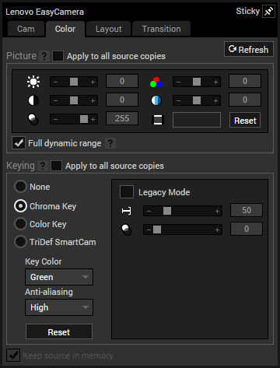Decrease saturation with minus sign
Viewport: 280px width, 368px height.
click(178, 100)
